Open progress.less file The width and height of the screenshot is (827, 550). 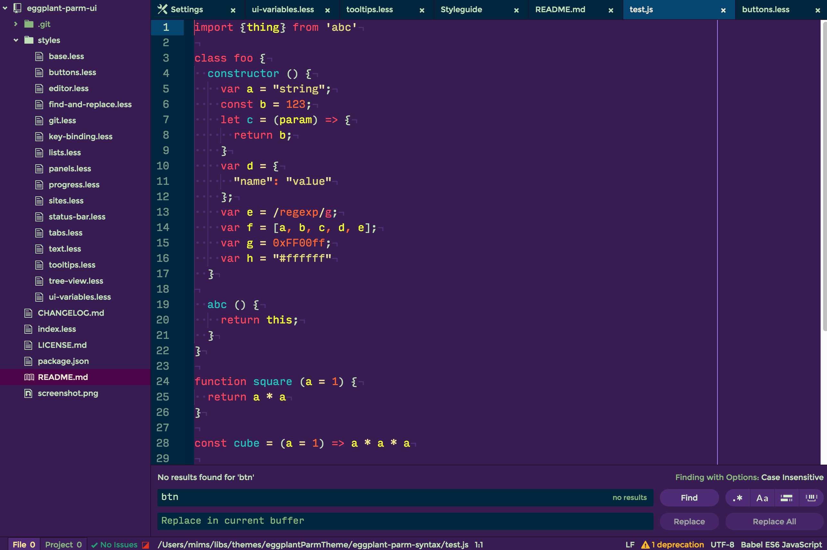(x=74, y=185)
